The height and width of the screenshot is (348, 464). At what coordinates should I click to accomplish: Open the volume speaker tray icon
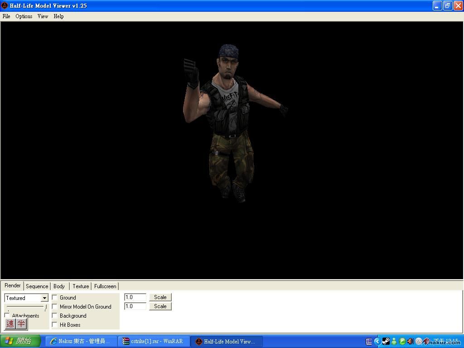pos(410,342)
